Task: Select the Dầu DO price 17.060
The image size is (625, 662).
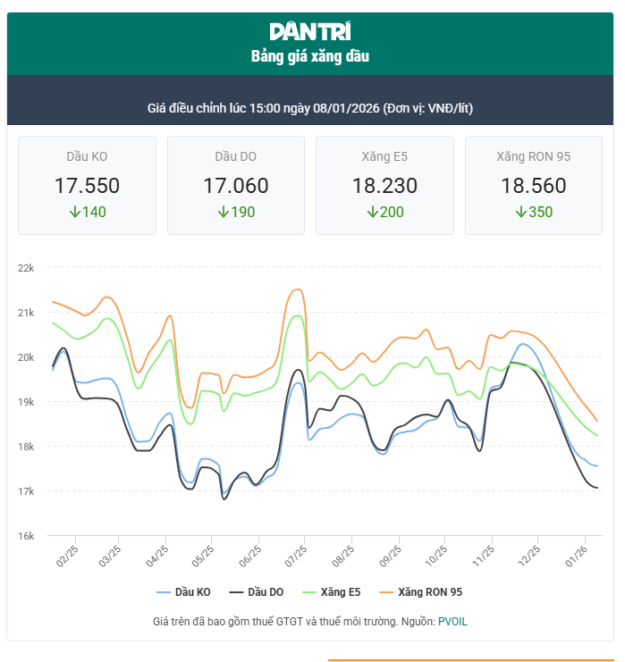Action: point(235,186)
